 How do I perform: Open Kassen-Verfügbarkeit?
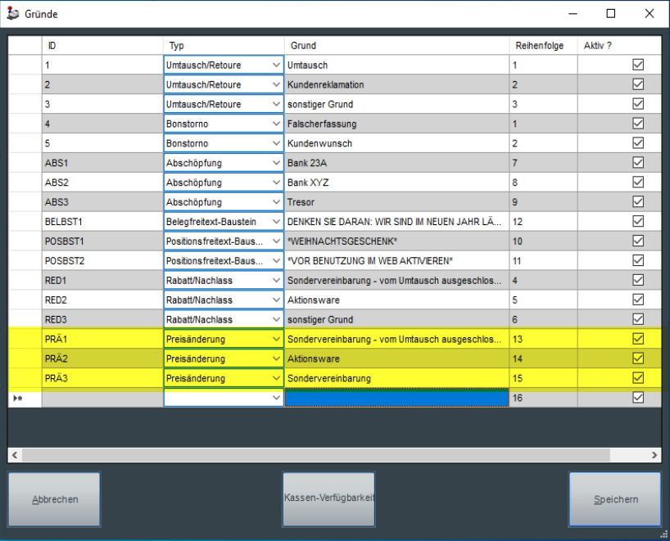[328, 499]
